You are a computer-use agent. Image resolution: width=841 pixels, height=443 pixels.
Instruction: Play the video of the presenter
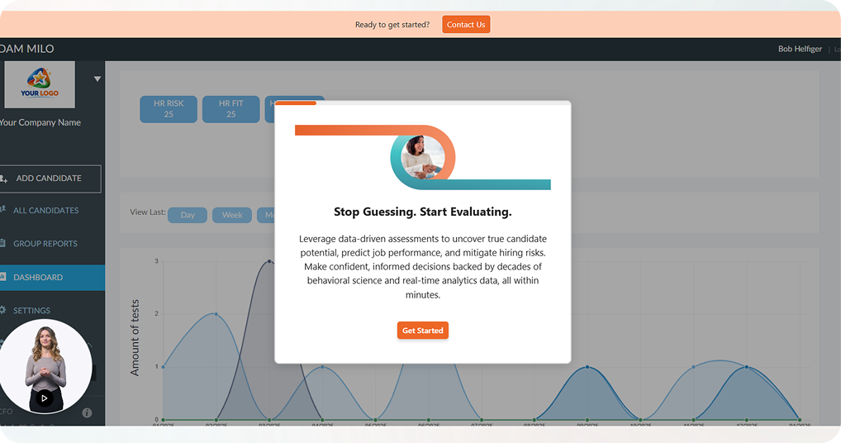click(x=45, y=398)
